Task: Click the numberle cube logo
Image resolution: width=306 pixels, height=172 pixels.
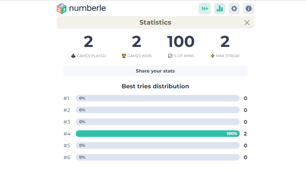Action: click(62, 9)
